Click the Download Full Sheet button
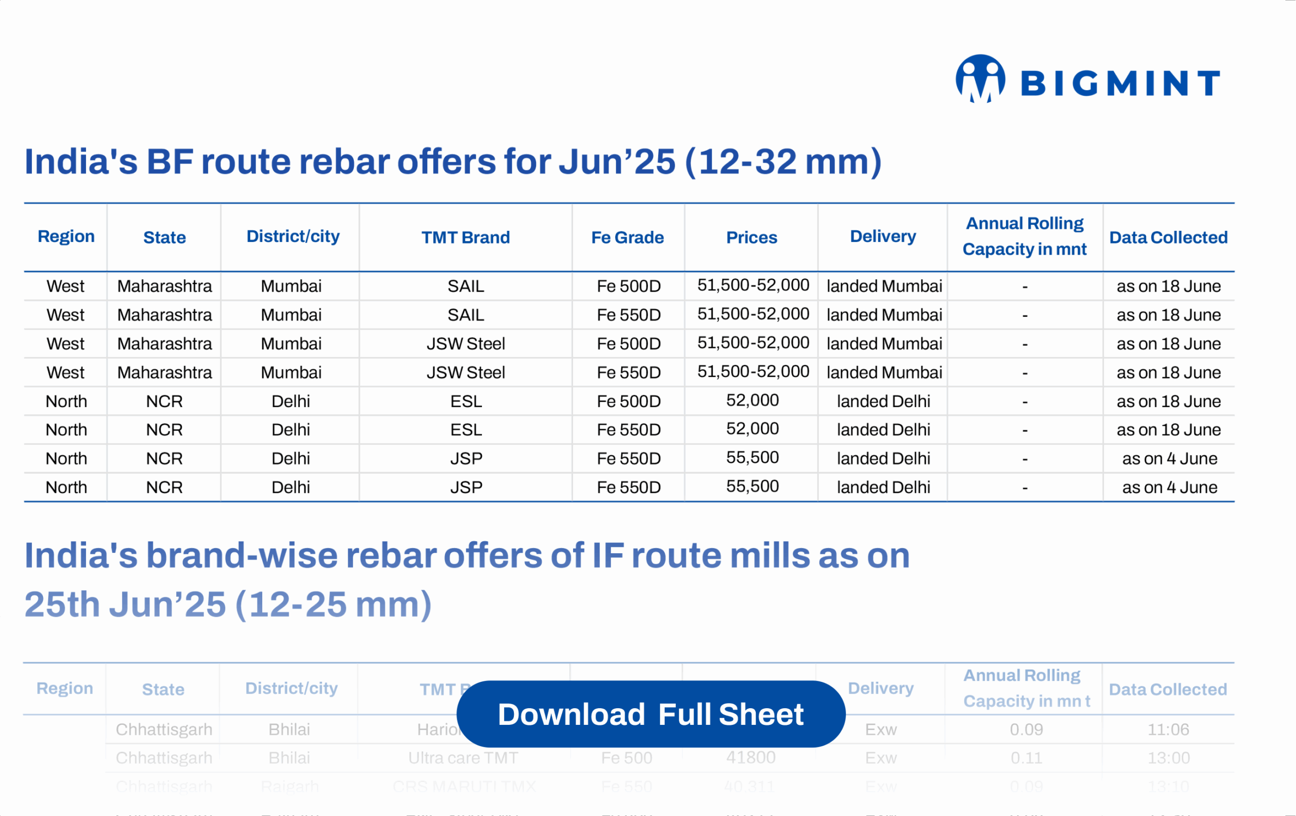This screenshot has width=1296, height=816. [x=650, y=714]
